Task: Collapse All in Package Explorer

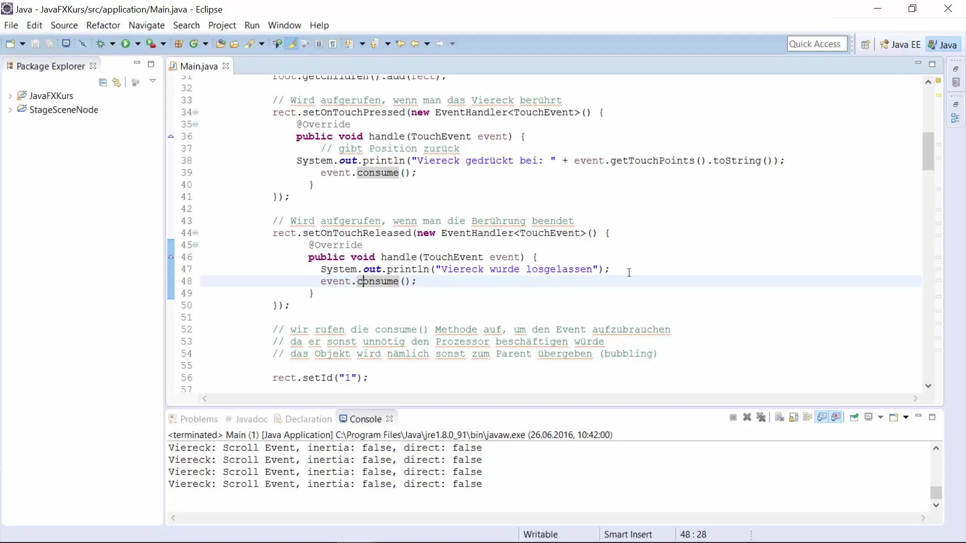Action: (x=103, y=82)
